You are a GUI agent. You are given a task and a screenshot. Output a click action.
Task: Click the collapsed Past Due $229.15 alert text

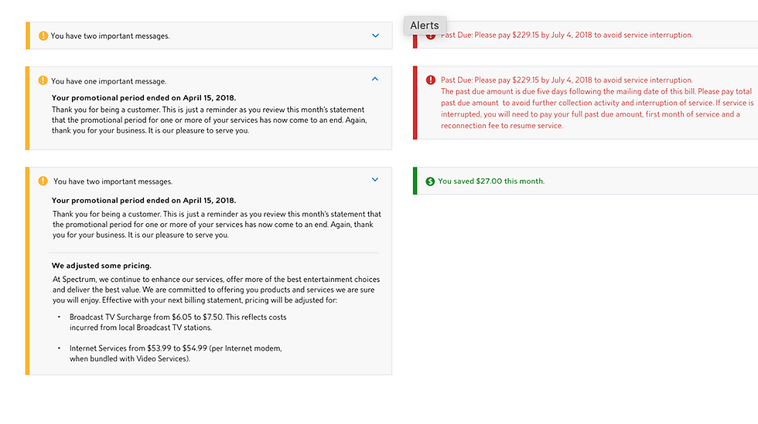point(566,35)
